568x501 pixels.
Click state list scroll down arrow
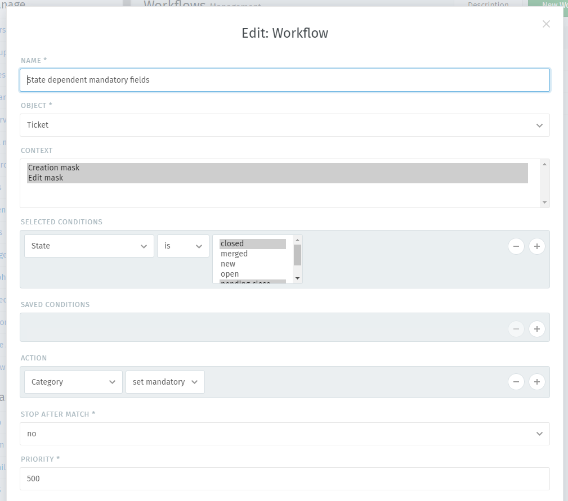click(x=297, y=278)
